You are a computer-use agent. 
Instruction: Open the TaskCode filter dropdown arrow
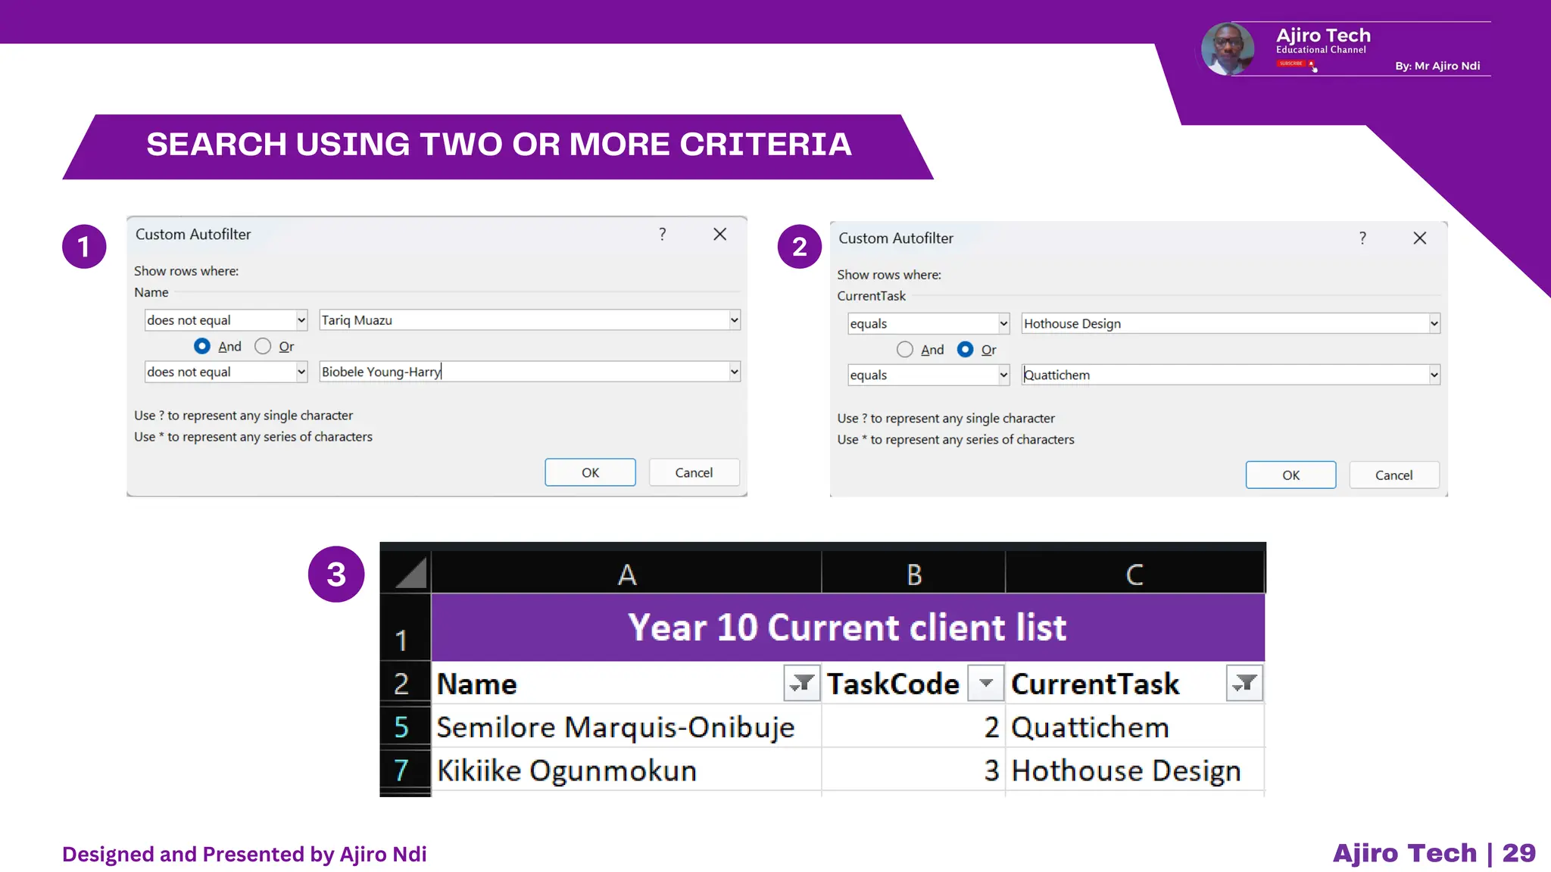pyautogui.click(x=985, y=684)
